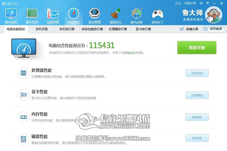Image resolution: width=227 pixels, height=151 pixels.
Task: Switch to the 电脑性能测试 tab
Action: coord(16,29)
